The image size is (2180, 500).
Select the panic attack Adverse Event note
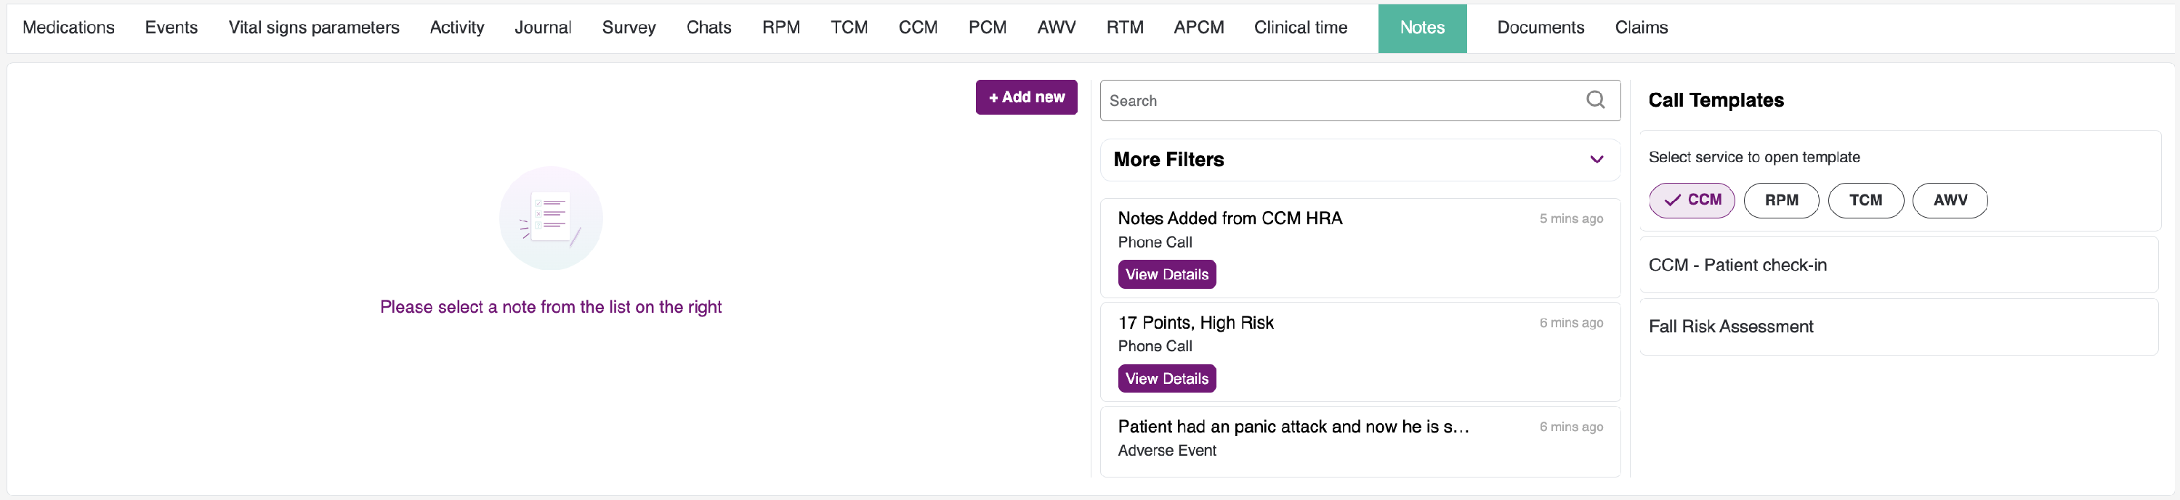click(x=1292, y=427)
